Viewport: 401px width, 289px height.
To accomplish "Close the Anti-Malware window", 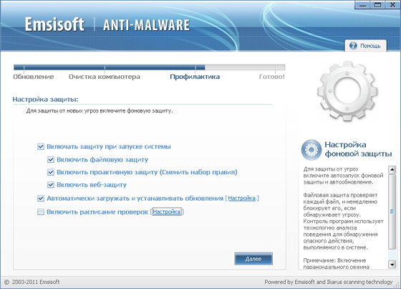I will 392,5.
